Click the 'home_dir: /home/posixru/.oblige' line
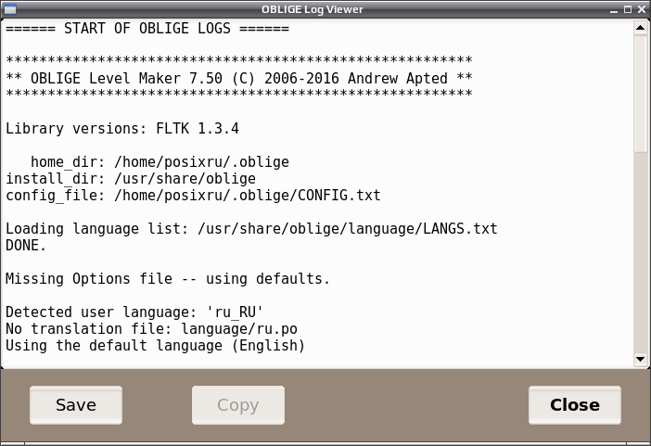Viewport: 651px width, 446px height. pos(160,162)
